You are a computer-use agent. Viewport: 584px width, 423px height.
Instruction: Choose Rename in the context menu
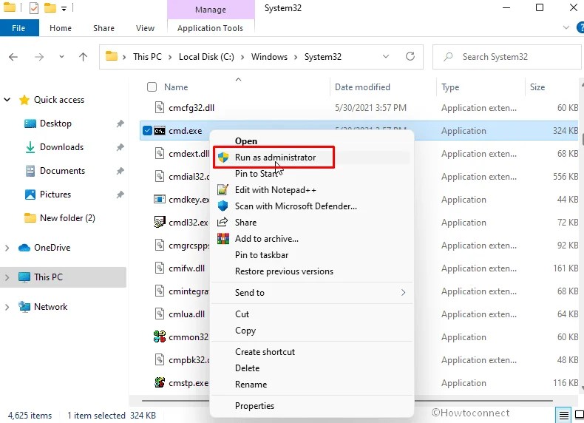tap(251, 385)
